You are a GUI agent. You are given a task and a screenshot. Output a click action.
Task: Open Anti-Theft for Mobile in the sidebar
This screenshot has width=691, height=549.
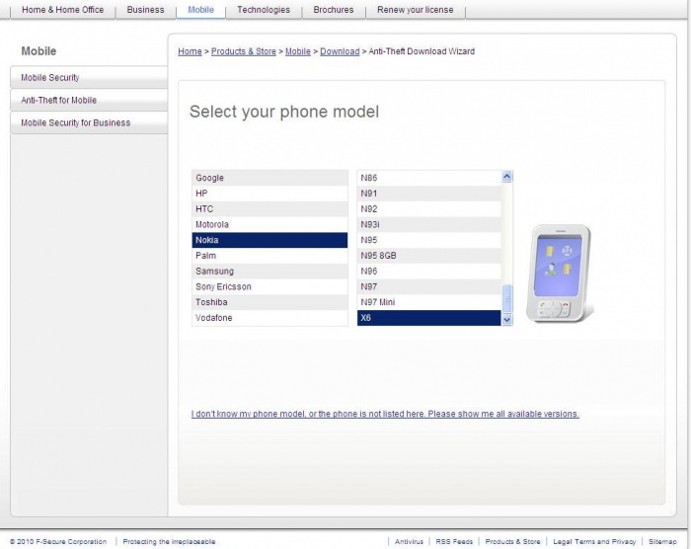[89, 100]
